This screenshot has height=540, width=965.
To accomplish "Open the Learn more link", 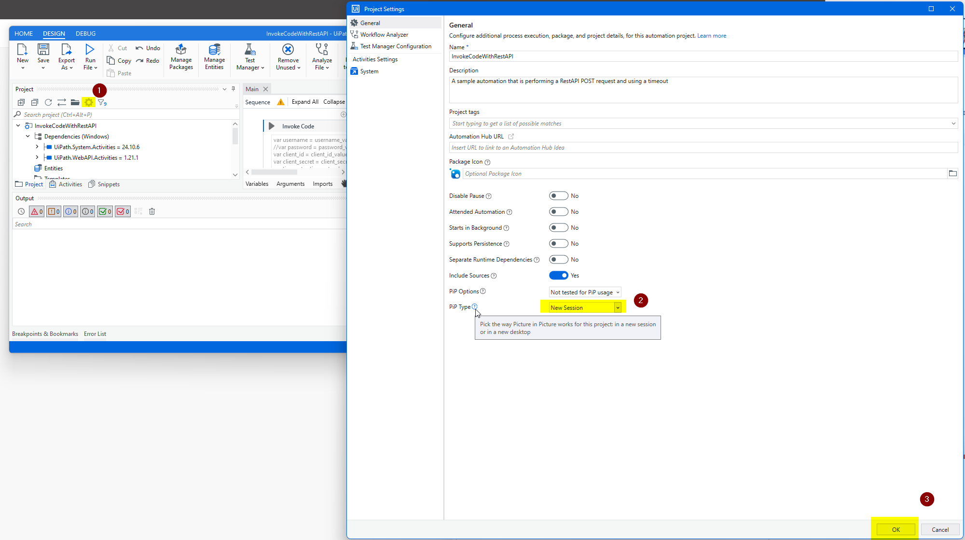I will coord(711,36).
